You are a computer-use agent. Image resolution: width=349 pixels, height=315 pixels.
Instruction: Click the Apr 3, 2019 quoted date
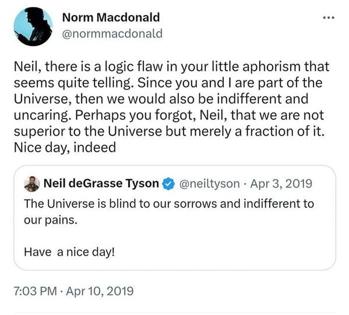282,184
